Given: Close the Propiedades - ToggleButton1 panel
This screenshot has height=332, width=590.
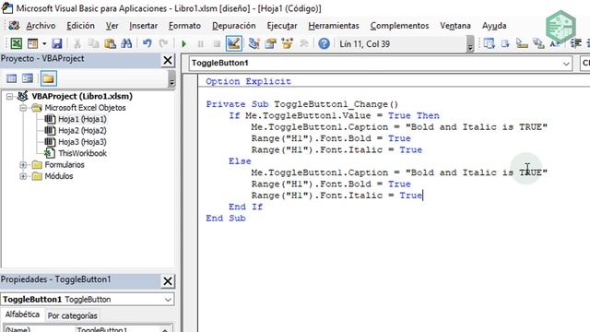Looking at the screenshot, I should [168, 280].
